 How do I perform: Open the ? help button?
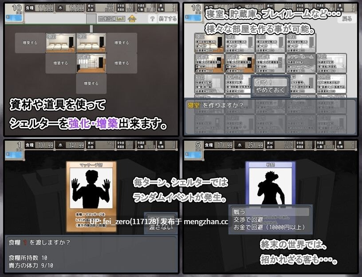pos(152,19)
